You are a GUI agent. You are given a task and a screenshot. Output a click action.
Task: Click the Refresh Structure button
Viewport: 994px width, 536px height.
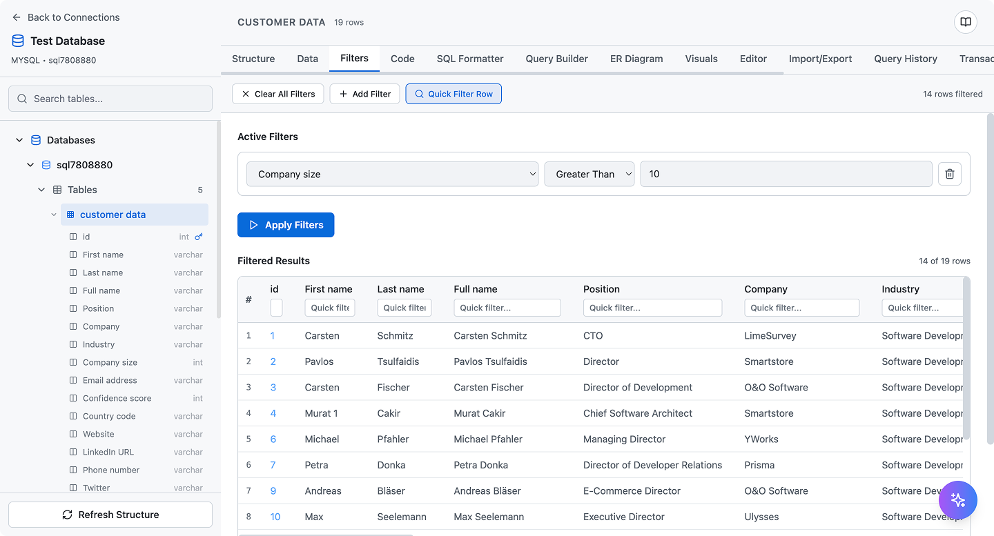pyautogui.click(x=110, y=515)
